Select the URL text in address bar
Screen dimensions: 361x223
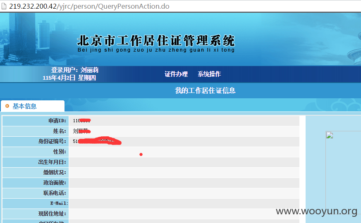pos(89,6)
